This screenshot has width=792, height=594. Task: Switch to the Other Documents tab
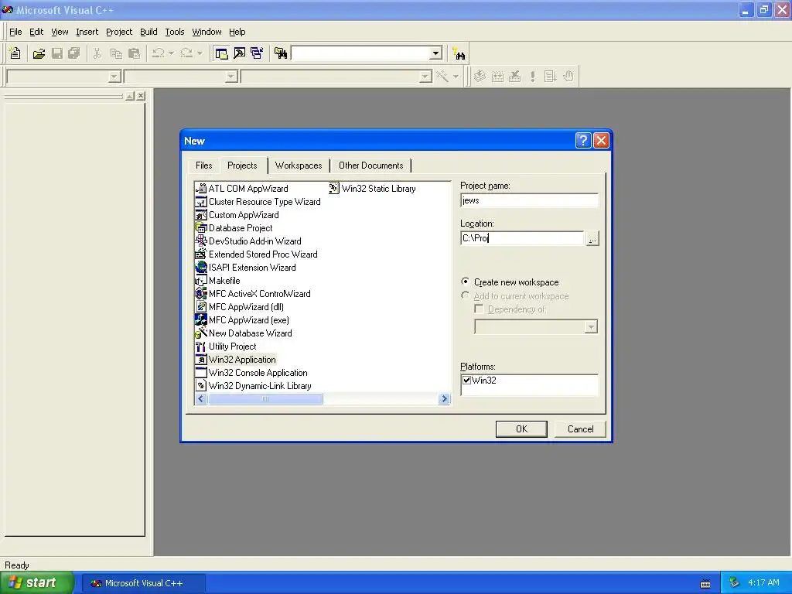click(x=370, y=166)
